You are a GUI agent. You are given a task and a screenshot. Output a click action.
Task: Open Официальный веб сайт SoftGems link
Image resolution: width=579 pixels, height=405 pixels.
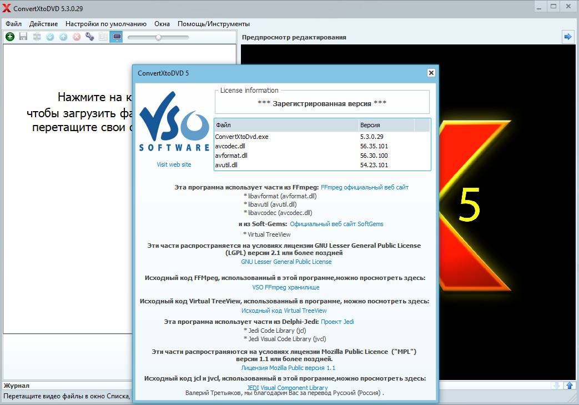point(337,224)
